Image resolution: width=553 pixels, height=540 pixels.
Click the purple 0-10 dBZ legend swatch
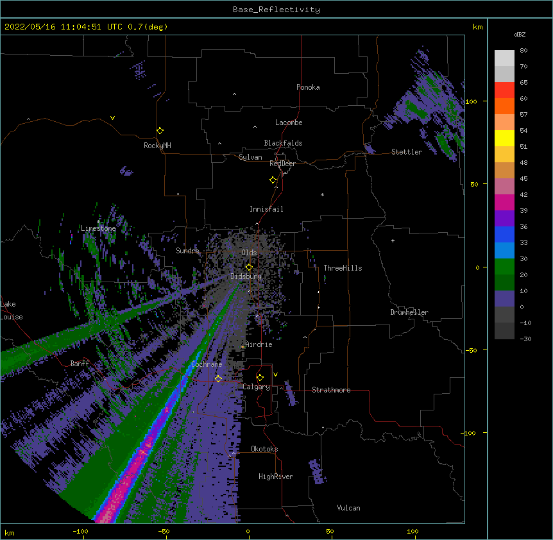click(504, 299)
